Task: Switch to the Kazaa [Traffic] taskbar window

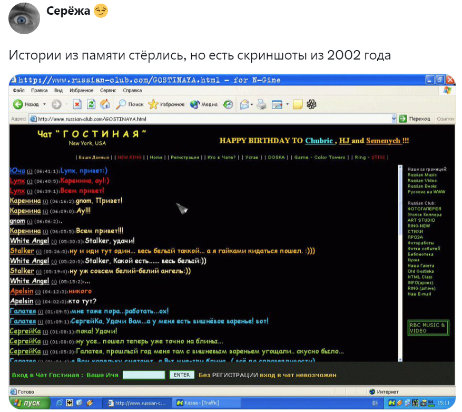Action: point(200,403)
